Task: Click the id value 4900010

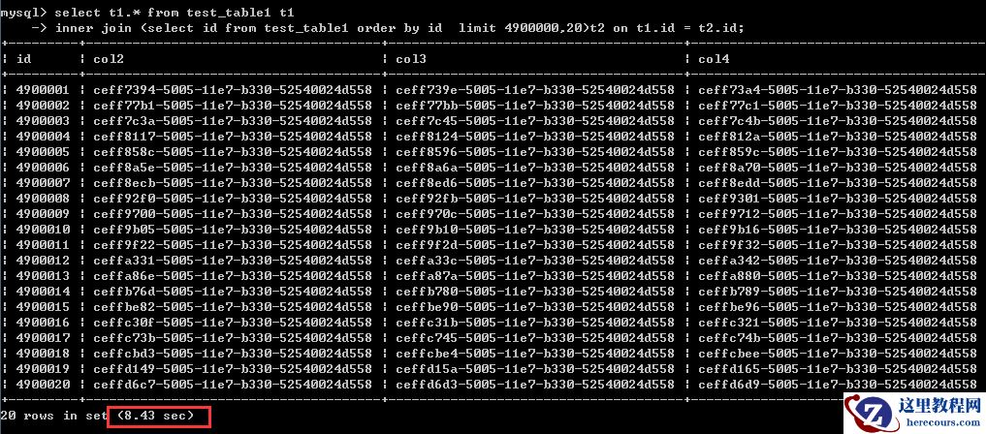Action: (x=43, y=230)
